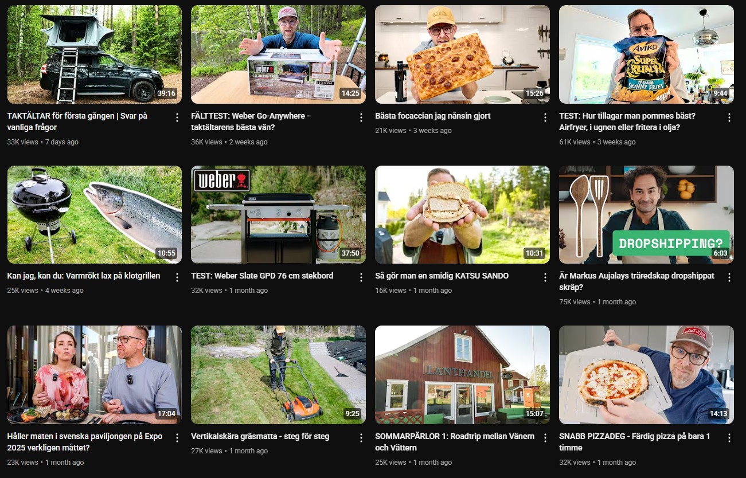Open options menu for TAKTÄLTAR video
Screen dimensions: 746x478
177,117
